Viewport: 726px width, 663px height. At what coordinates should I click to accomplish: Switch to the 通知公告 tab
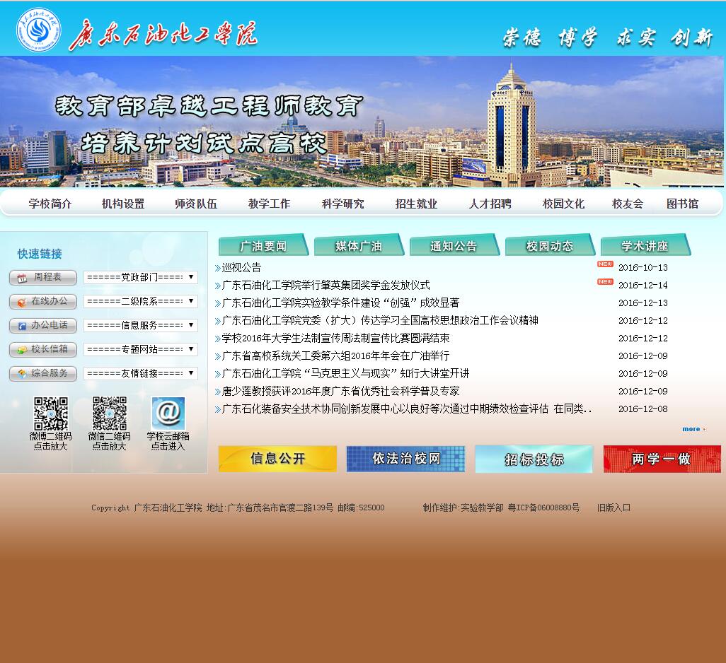pos(454,245)
